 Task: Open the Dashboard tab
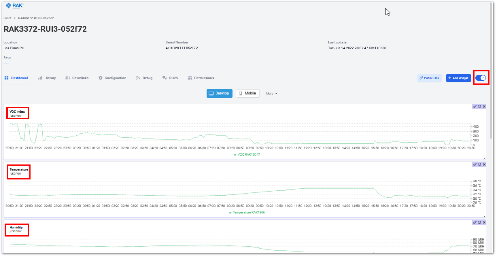click(16, 78)
